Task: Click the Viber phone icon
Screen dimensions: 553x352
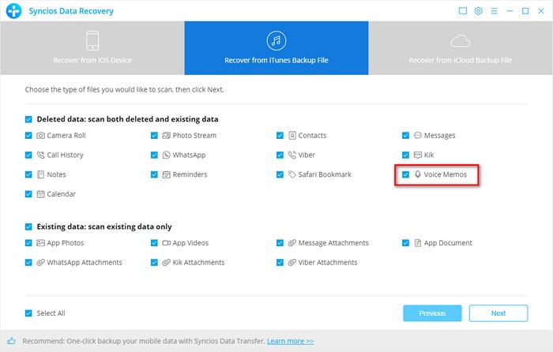Action: [292, 155]
